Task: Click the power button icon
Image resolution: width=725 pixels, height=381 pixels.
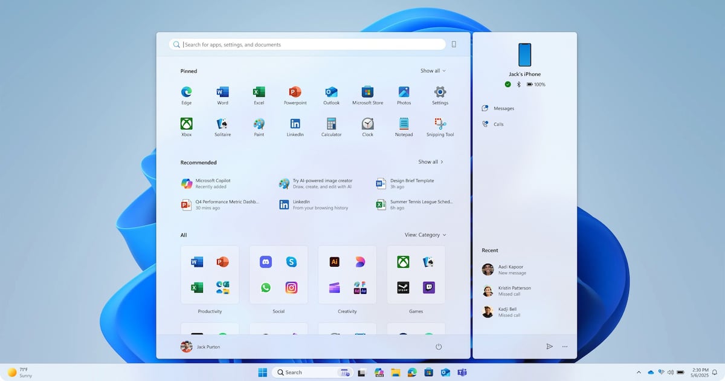Action: pyautogui.click(x=439, y=347)
